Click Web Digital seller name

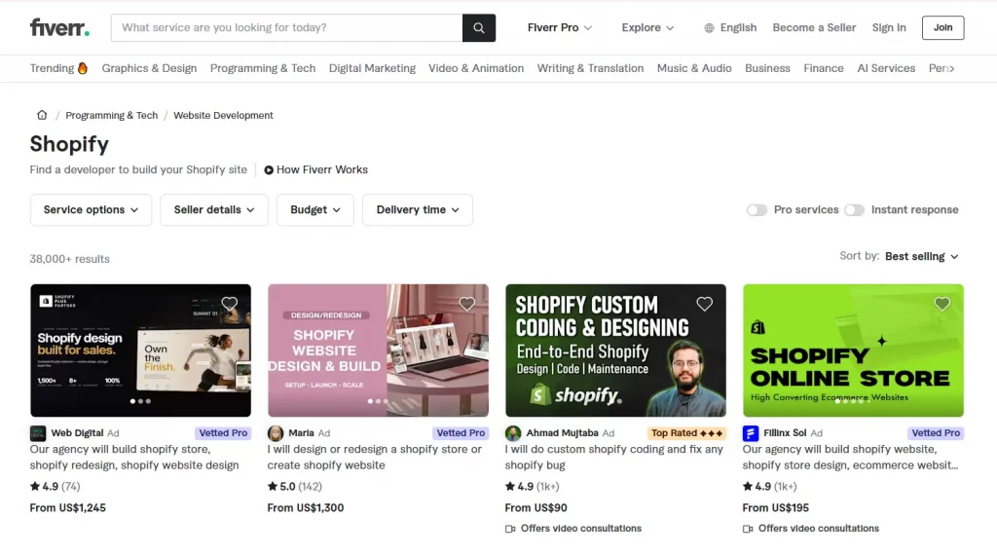point(77,433)
